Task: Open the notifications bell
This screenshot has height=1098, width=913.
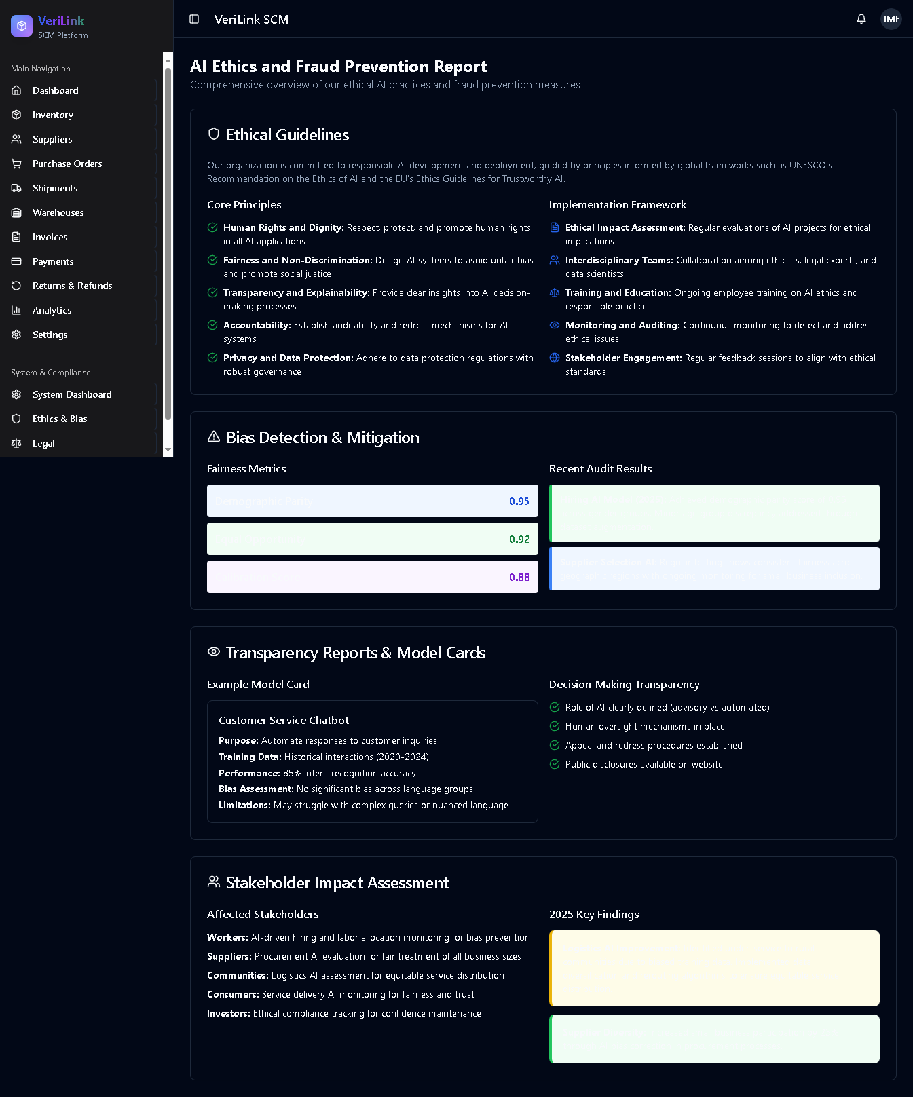Action: point(861,19)
